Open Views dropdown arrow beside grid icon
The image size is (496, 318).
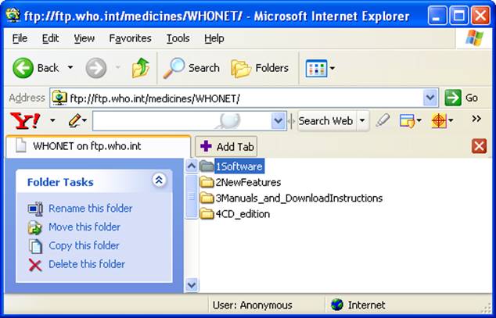[332, 68]
